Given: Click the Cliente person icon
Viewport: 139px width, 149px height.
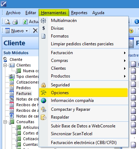Looking at the screenshot, I should [x=5, y=59].
